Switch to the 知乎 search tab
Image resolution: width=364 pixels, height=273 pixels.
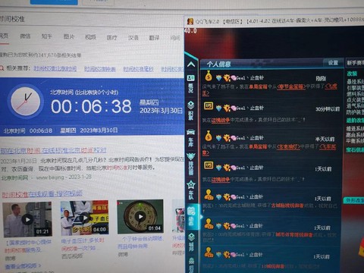pyautogui.click(x=47, y=36)
